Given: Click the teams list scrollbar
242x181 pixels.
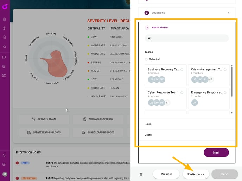Looking at the screenshot, I should point(232,82).
